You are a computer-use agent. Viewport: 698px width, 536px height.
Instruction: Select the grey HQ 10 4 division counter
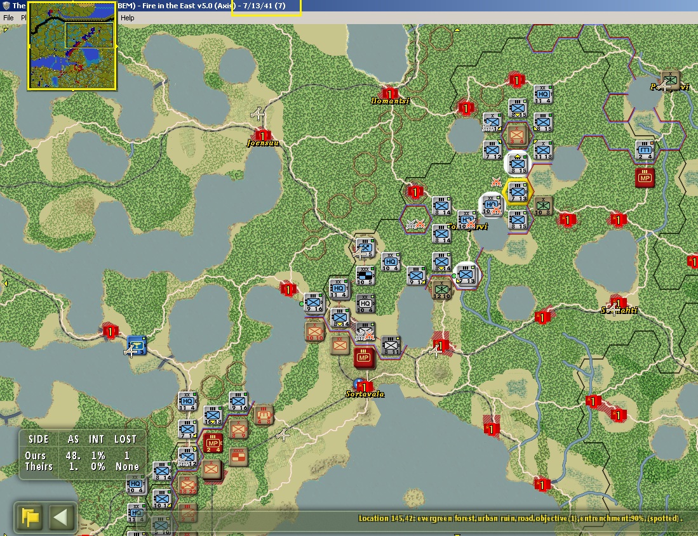click(x=365, y=304)
